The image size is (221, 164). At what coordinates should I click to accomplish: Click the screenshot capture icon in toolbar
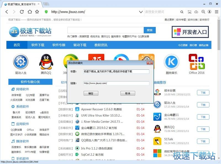[190, 12]
